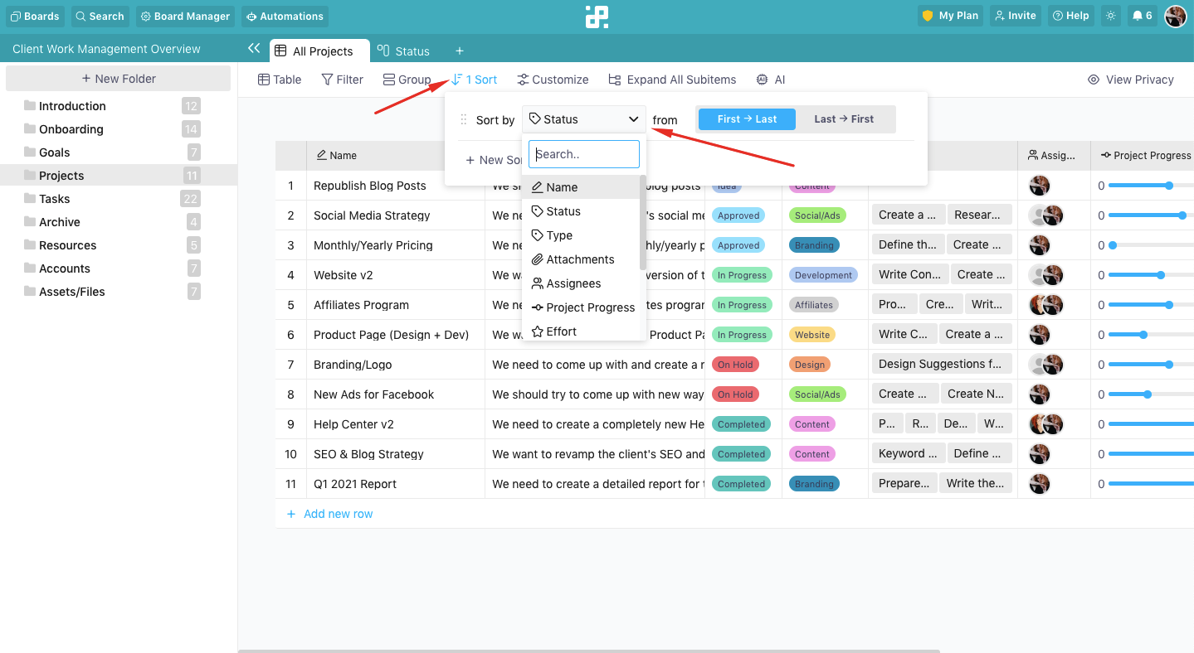Screen dimensions: 1194x653
Task: Click New Folder in sidebar
Action: pyautogui.click(x=118, y=79)
